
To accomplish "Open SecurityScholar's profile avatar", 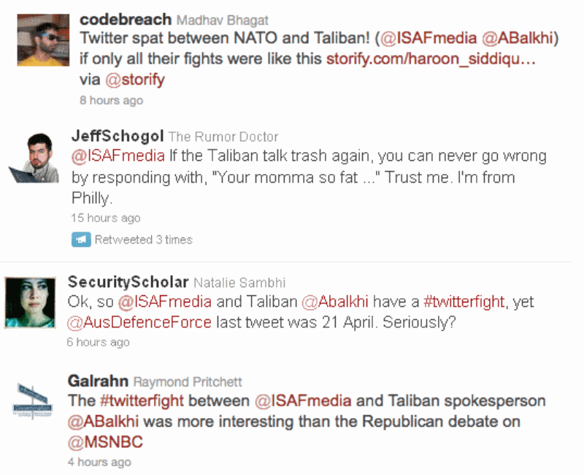I will (31, 303).
